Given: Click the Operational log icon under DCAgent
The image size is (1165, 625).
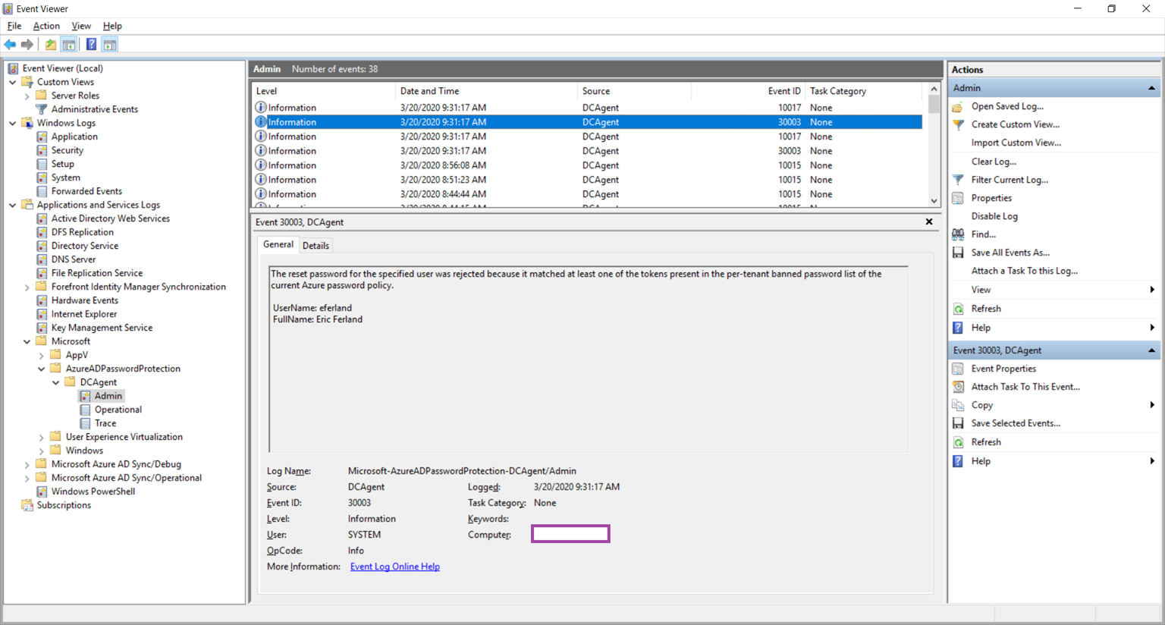Looking at the screenshot, I should pos(85,410).
